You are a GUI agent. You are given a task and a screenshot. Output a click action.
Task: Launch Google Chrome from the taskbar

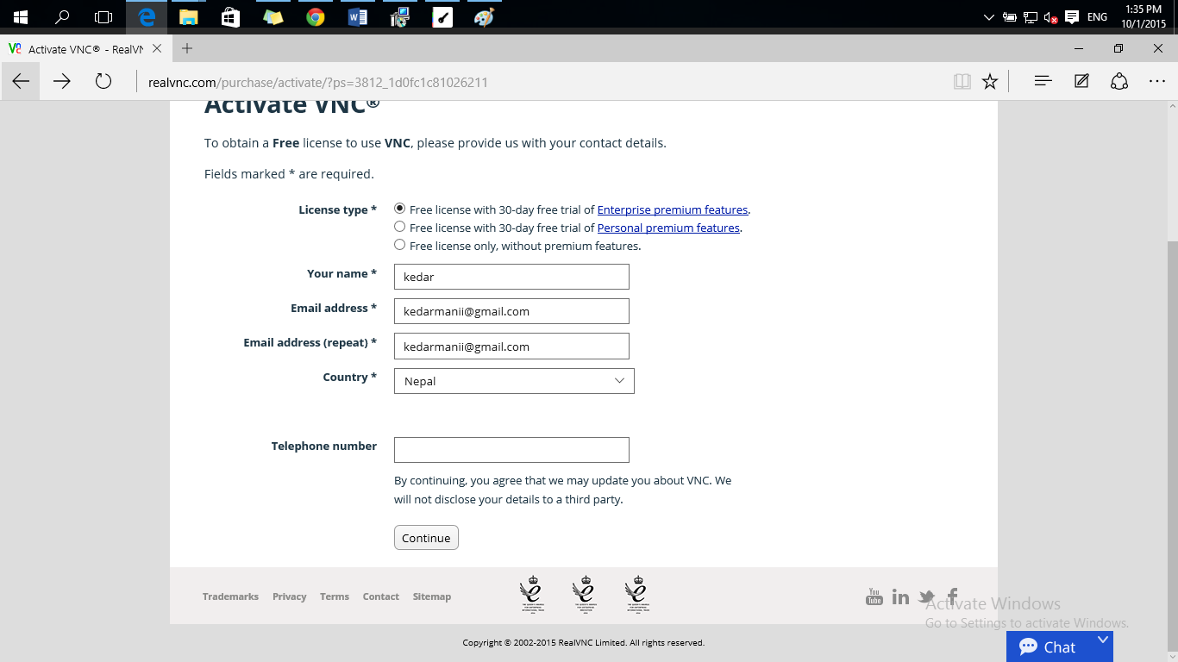315,16
